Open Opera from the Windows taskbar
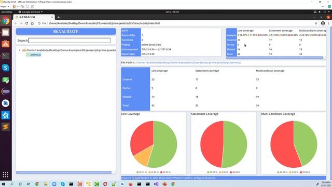Screen dimensions: 332x187 (105, 184)
